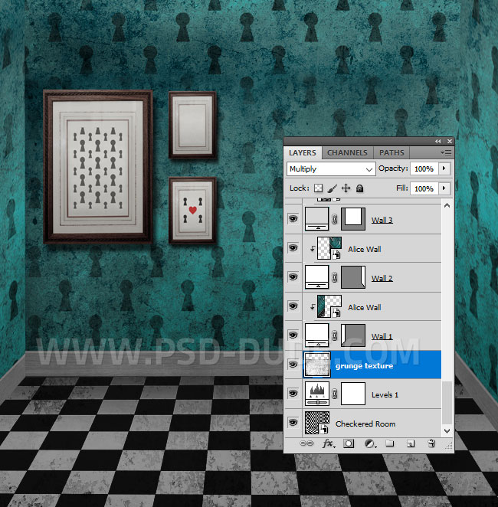Click the Wall 3 fill layer thumbnail

tap(317, 219)
